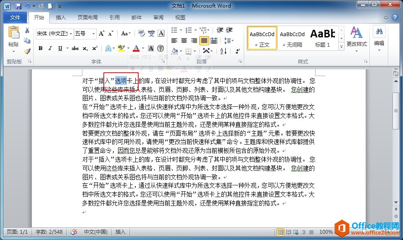Expand line spacing dropdown
Image resolution: width=403 pixels, height=240 pixels.
233,41
